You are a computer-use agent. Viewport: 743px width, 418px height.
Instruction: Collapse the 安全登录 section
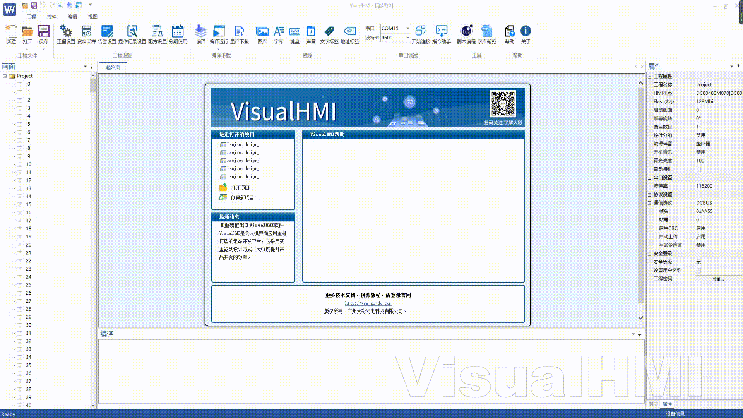[650, 254]
